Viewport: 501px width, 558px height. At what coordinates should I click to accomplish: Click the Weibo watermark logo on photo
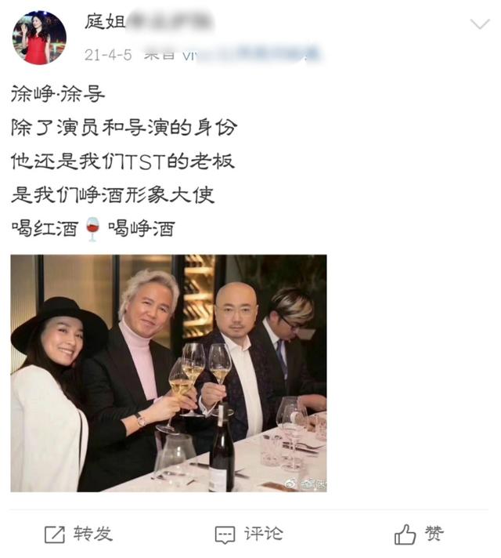[290, 483]
